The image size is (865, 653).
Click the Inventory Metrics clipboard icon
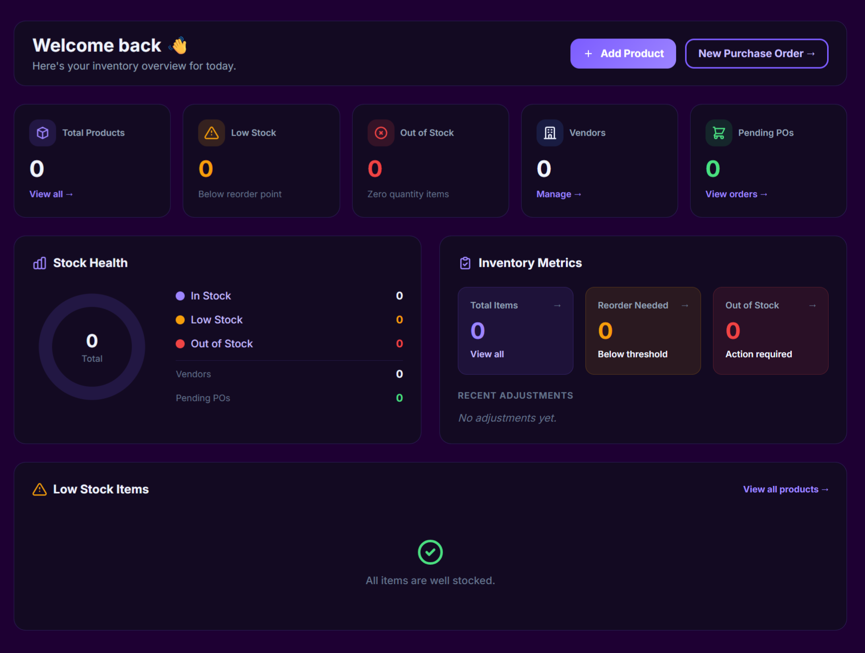[465, 263]
